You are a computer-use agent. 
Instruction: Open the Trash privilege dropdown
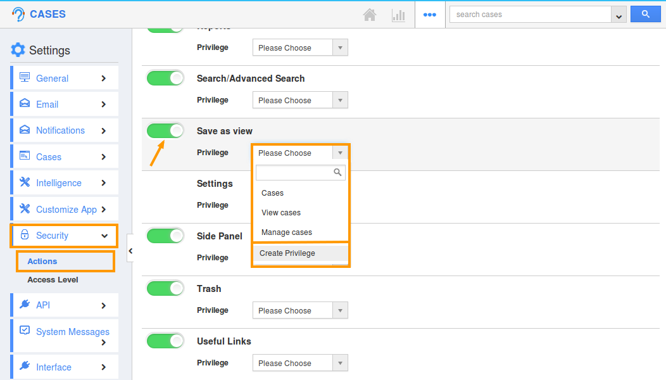pos(300,310)
